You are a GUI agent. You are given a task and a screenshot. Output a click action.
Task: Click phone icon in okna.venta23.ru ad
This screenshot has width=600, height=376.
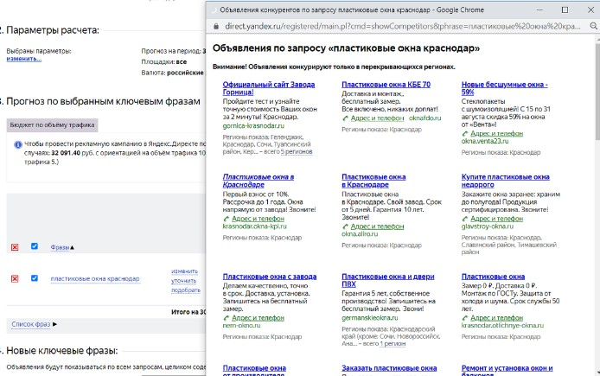coord(465,134)
